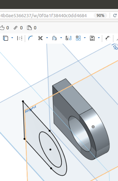Click the link count icon
The image size is (118, 181).
pos(16,28)
